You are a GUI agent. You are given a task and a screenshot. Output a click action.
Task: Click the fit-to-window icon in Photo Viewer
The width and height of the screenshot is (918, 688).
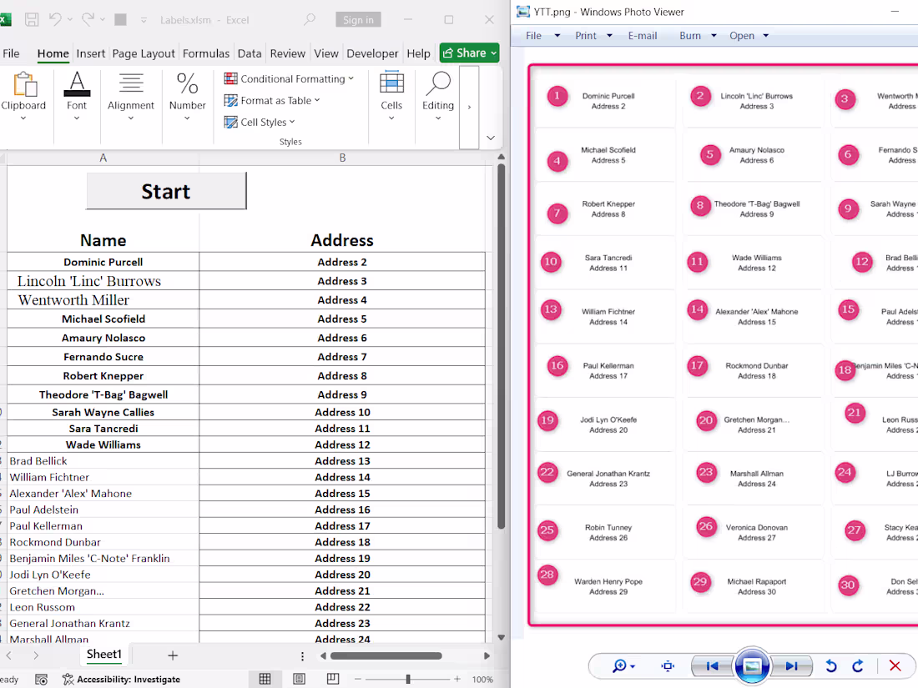point(667,665)
